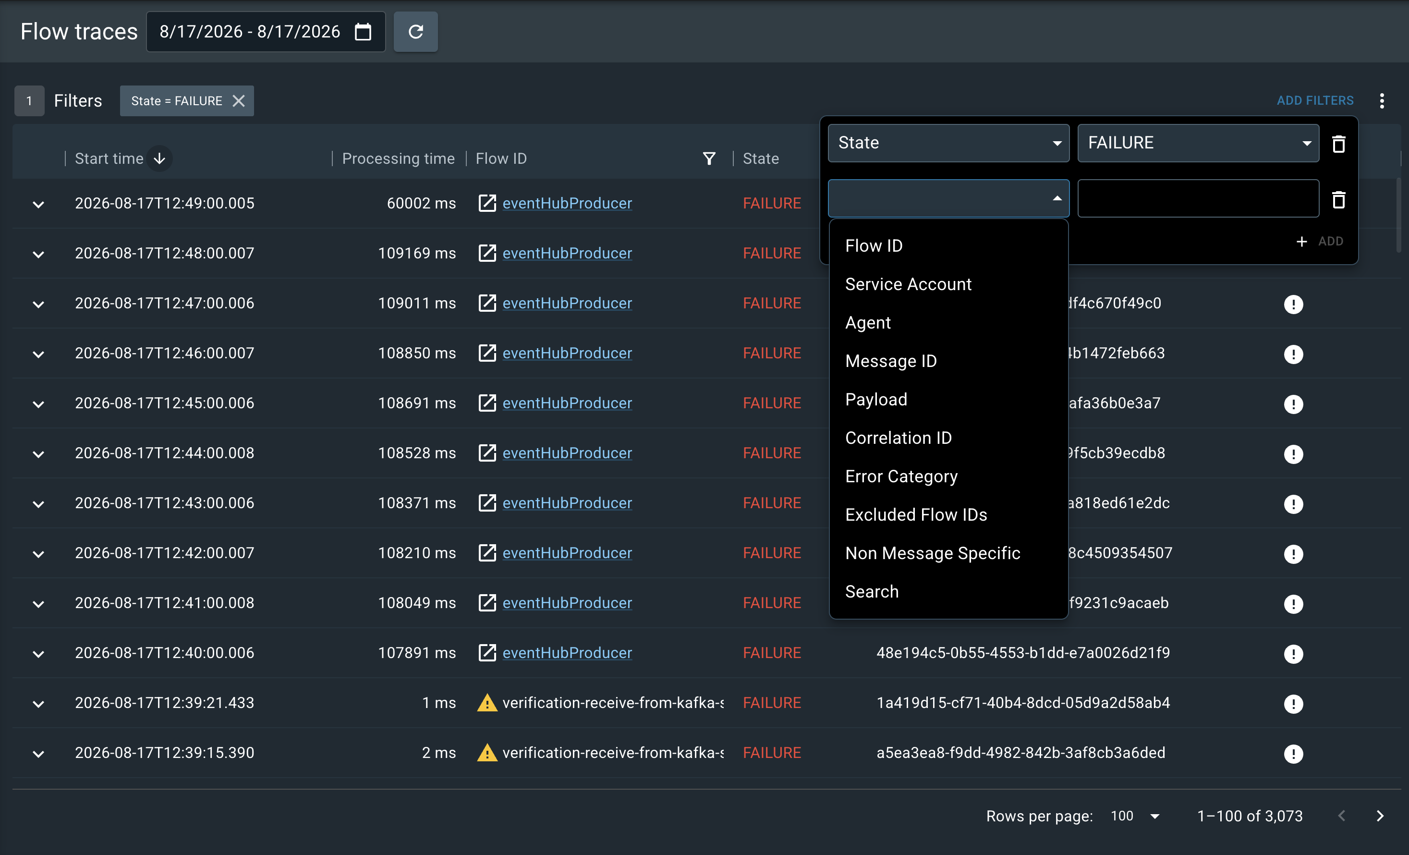Open the State filter field dropdown
Viewport: 1409px width, 855px height.
coord(948,143)
